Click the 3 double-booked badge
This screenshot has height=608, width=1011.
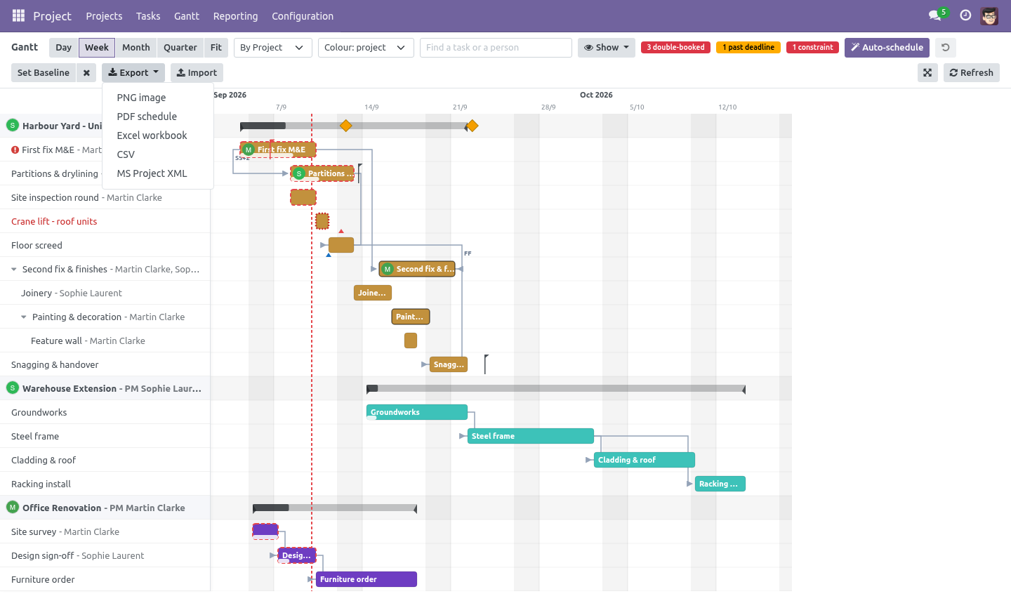[675, 48]
